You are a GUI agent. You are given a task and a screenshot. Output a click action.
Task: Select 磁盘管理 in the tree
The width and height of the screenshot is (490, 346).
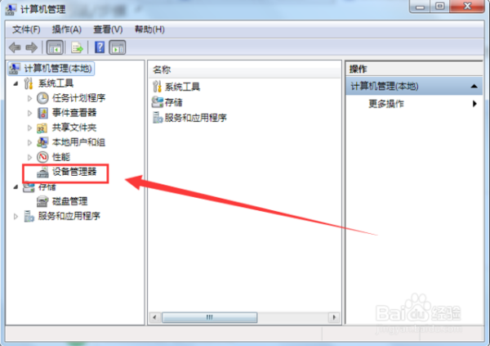click(69, 201)
